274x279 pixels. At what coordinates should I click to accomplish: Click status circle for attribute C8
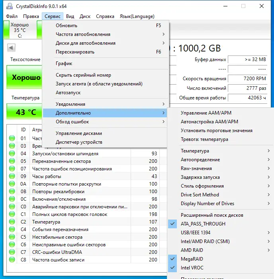pos(12,260)
